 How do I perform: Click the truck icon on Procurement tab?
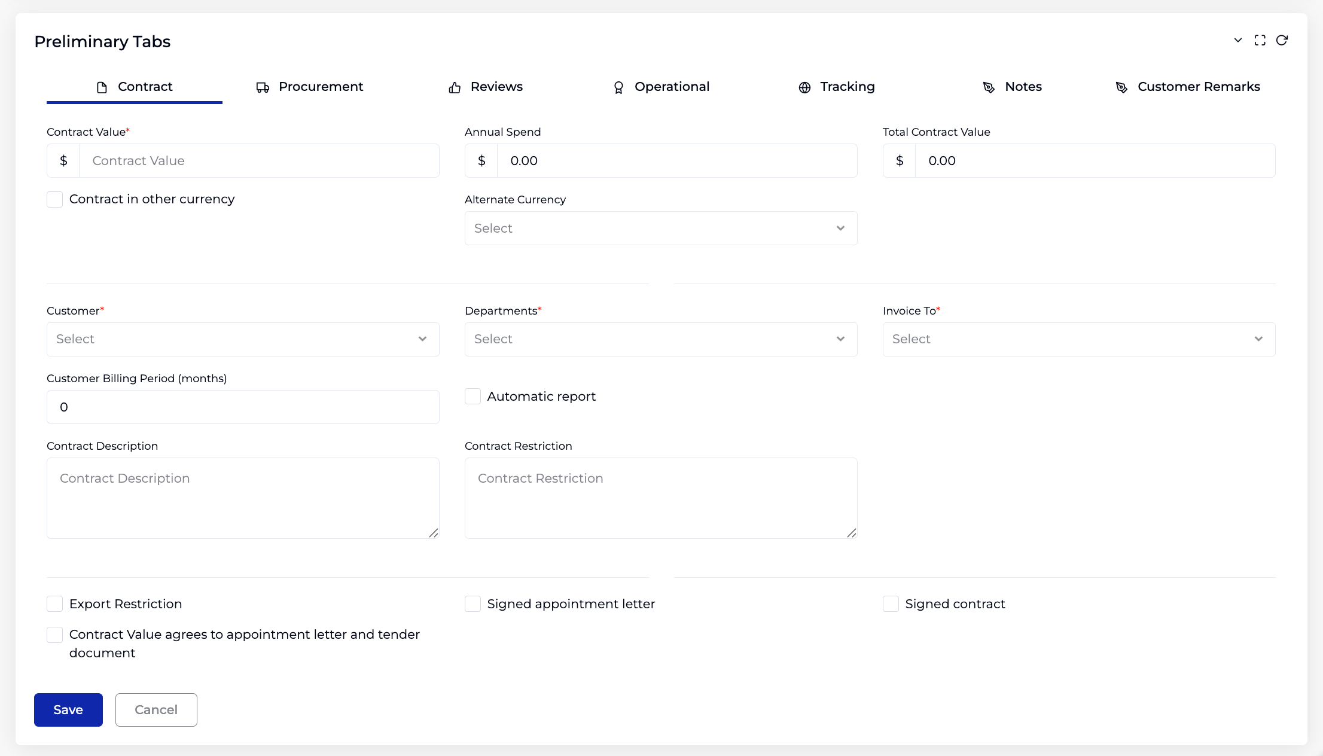click(263, 87)
